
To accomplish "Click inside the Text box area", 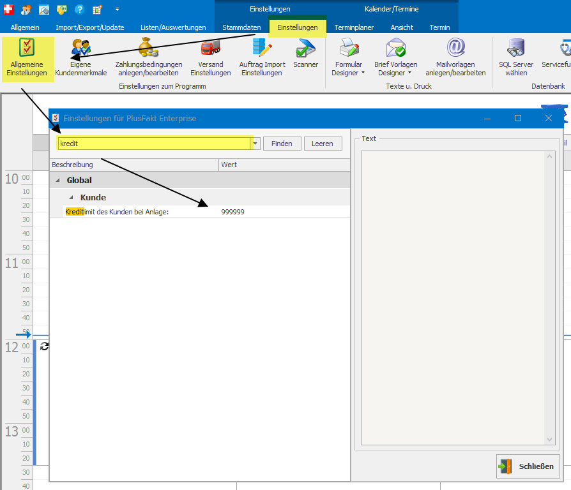I will point(453,297).
